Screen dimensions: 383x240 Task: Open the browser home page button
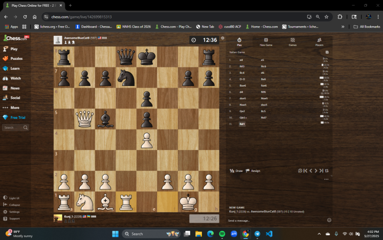(x=34, y=17)
